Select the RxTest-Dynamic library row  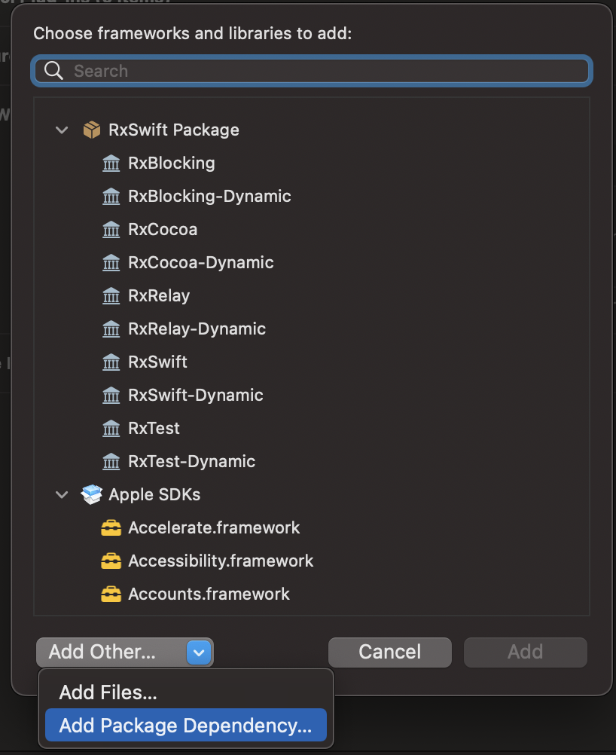coord(312,462)
